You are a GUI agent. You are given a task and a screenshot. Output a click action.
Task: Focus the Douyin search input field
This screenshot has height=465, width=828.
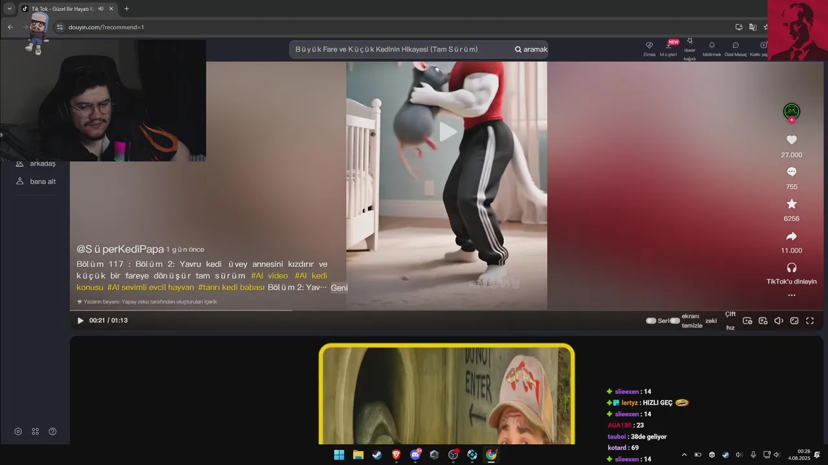point(400,49)
